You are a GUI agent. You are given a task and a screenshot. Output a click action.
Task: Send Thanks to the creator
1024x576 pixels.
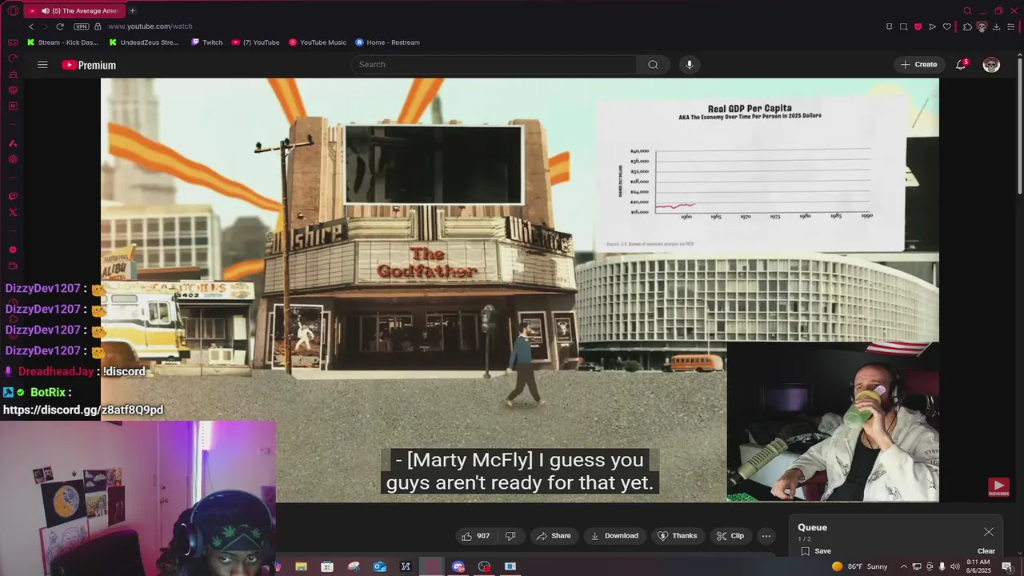pos(677,536)
